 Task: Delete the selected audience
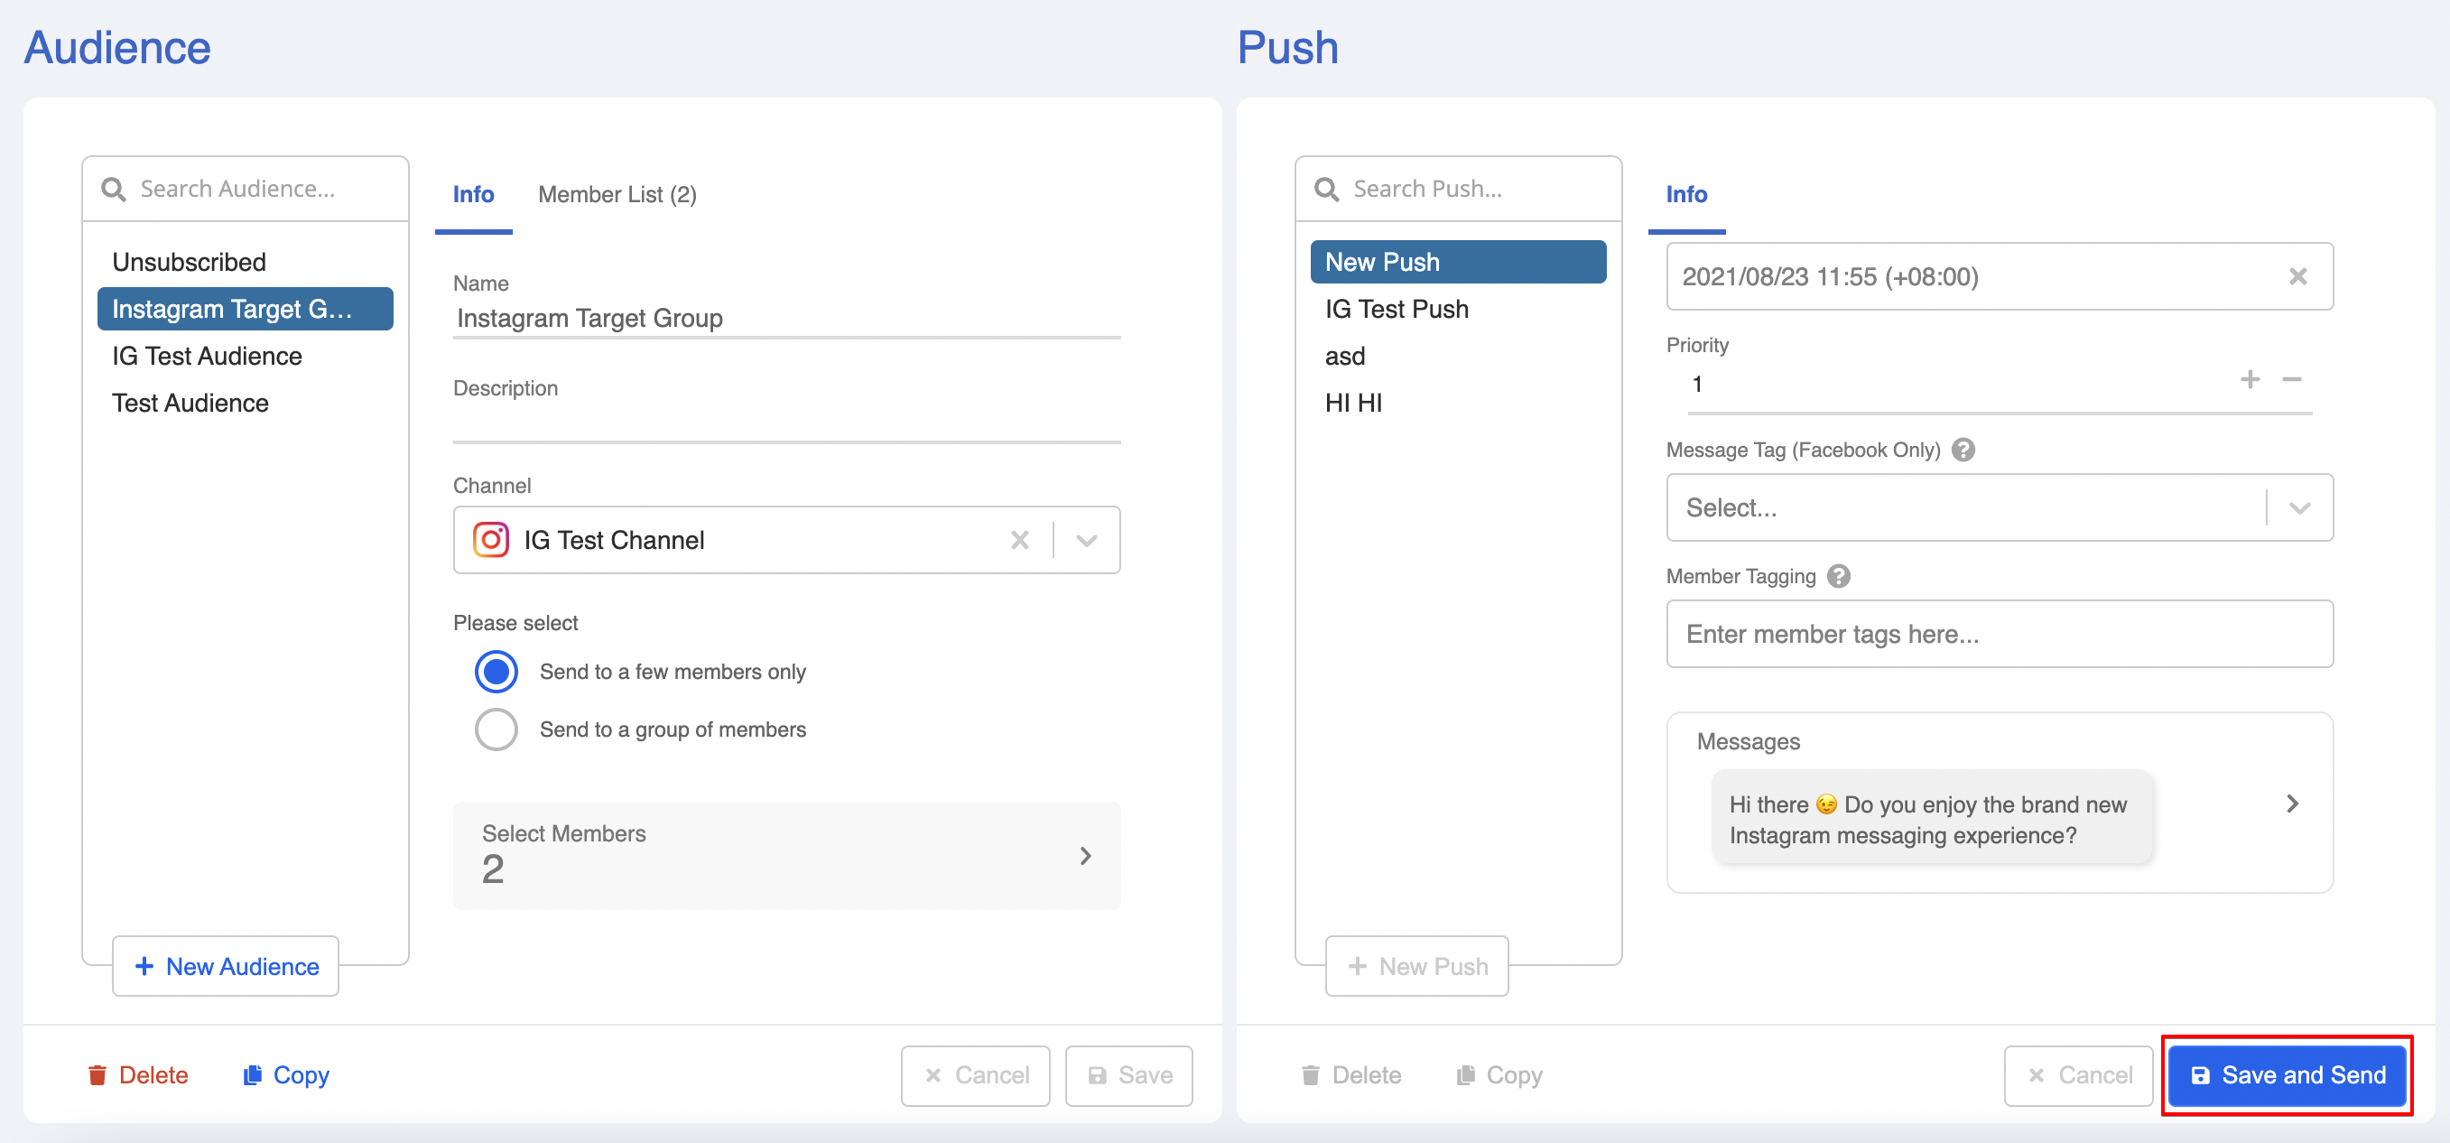click(x=138, y=1074)
